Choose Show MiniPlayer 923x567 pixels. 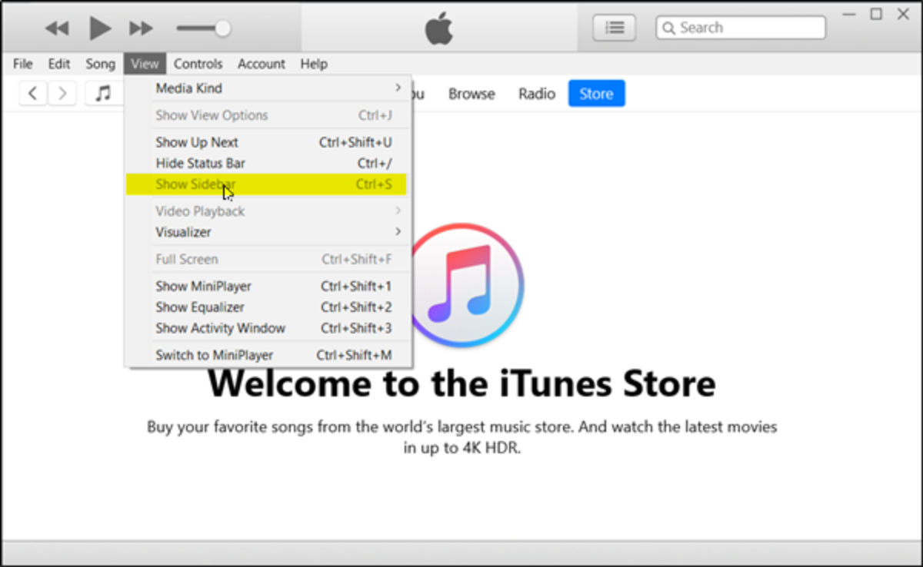click(268, 286)
